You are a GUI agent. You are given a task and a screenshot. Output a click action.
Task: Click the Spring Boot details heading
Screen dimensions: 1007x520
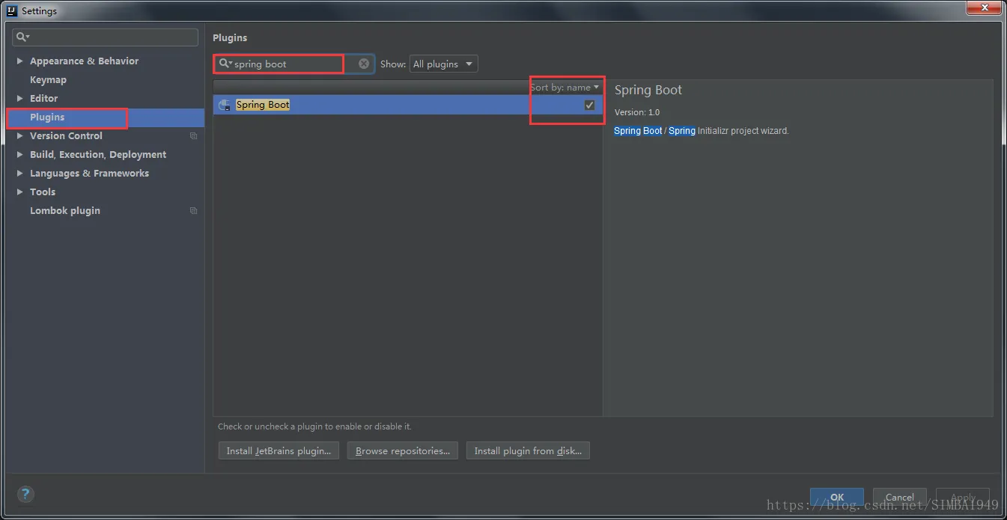coord(648,90)
